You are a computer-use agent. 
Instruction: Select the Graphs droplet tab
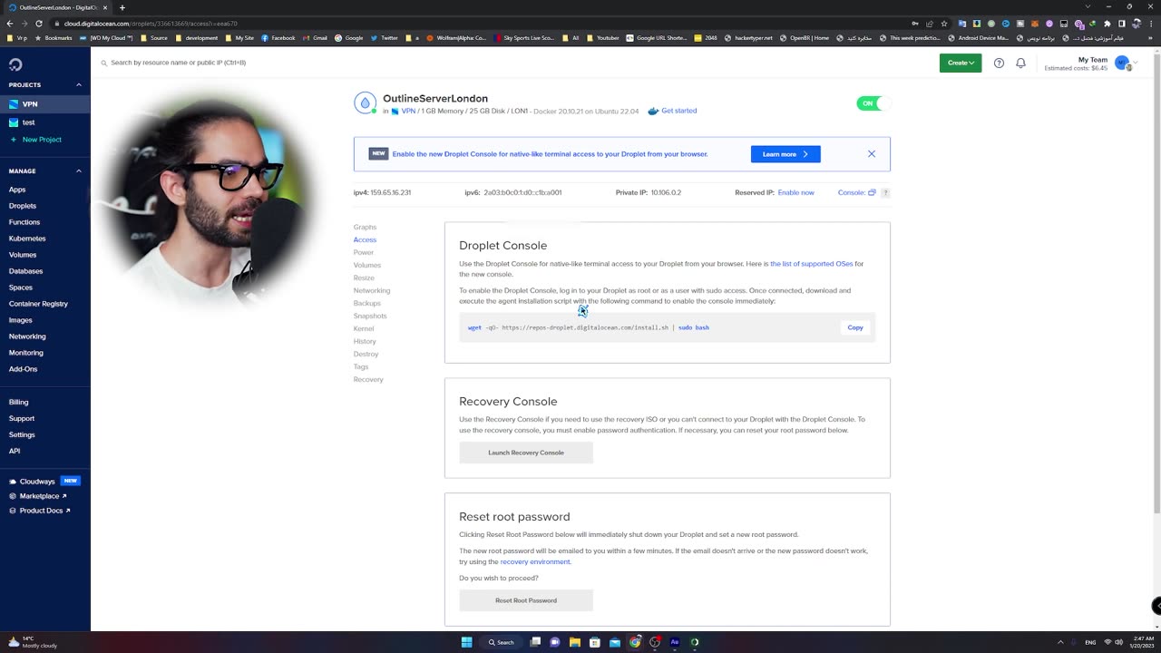click(x=365, y=227)
